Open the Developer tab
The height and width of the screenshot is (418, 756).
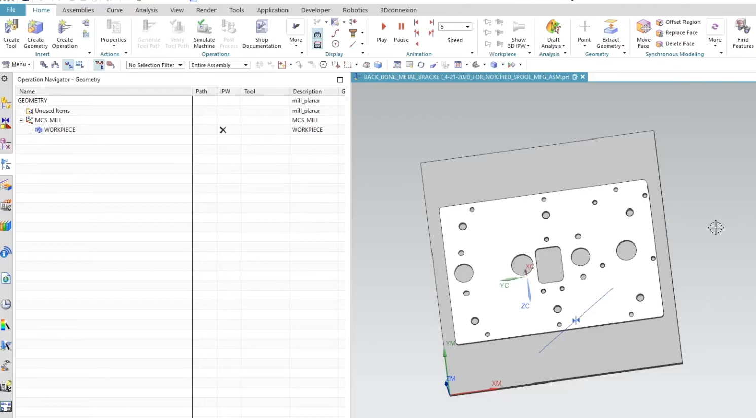[x=315, y=10]
